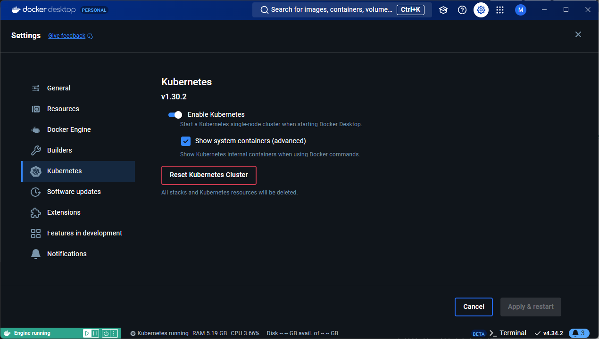599x339 pixels.
Task: Click the engine power icon in status bar
Action: click(x=106, y=333)
